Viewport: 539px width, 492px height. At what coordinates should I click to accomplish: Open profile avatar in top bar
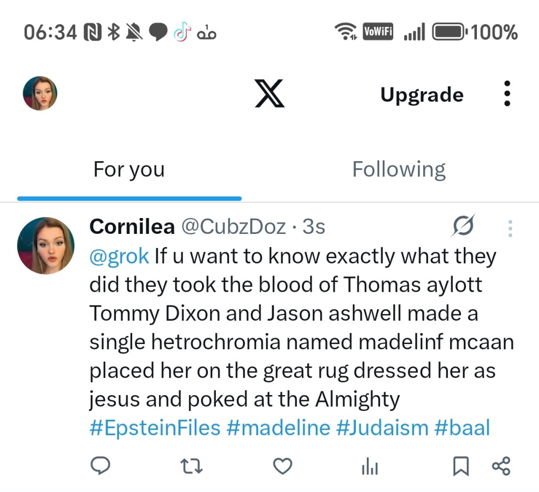click(x=40, y=94)
